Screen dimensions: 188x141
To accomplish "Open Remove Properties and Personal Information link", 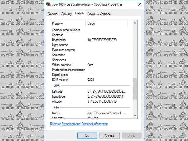I will click(x=79, y=124).
